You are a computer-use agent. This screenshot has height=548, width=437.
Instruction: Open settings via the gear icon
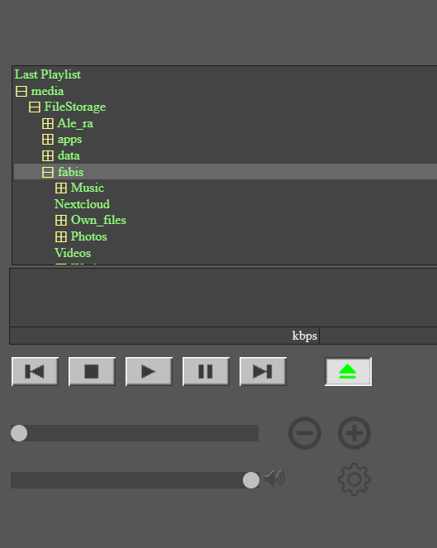pos(354,479)
